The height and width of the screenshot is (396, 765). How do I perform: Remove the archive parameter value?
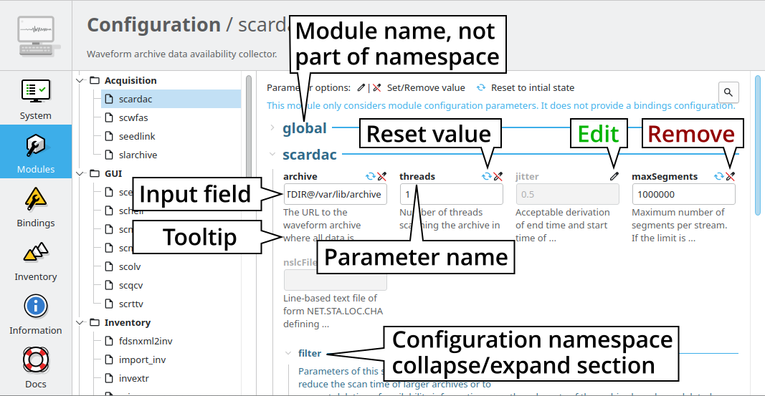click(382, 176)
